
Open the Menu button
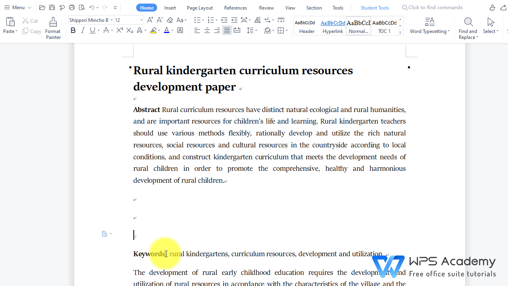(x=18, y=8)
